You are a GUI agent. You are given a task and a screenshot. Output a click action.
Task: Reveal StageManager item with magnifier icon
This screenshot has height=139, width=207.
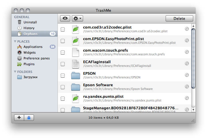(x=187, y=109)
